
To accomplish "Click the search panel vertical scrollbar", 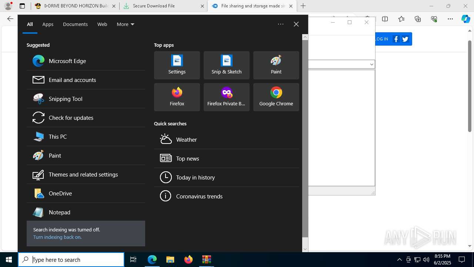I will pyautogui.click(x=305, y=138).
